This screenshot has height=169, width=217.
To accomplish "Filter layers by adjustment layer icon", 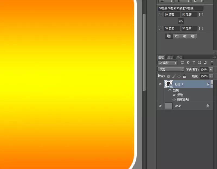I will (188, 63).
